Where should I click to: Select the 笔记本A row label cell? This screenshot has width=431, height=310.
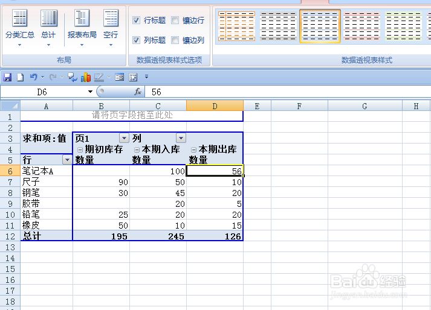pos(47,171)
